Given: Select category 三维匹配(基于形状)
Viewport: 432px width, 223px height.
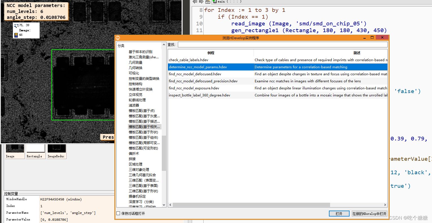Looking at the screenshot, I should pyautogui.click(x=143, y=191).
